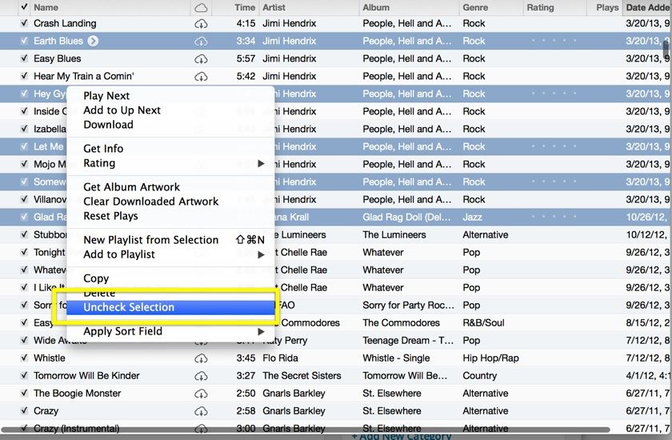This screenshot has height=440, width=672.
Task: Uncheck the Crash Landing song checkbox
Action: pos(24,24)
